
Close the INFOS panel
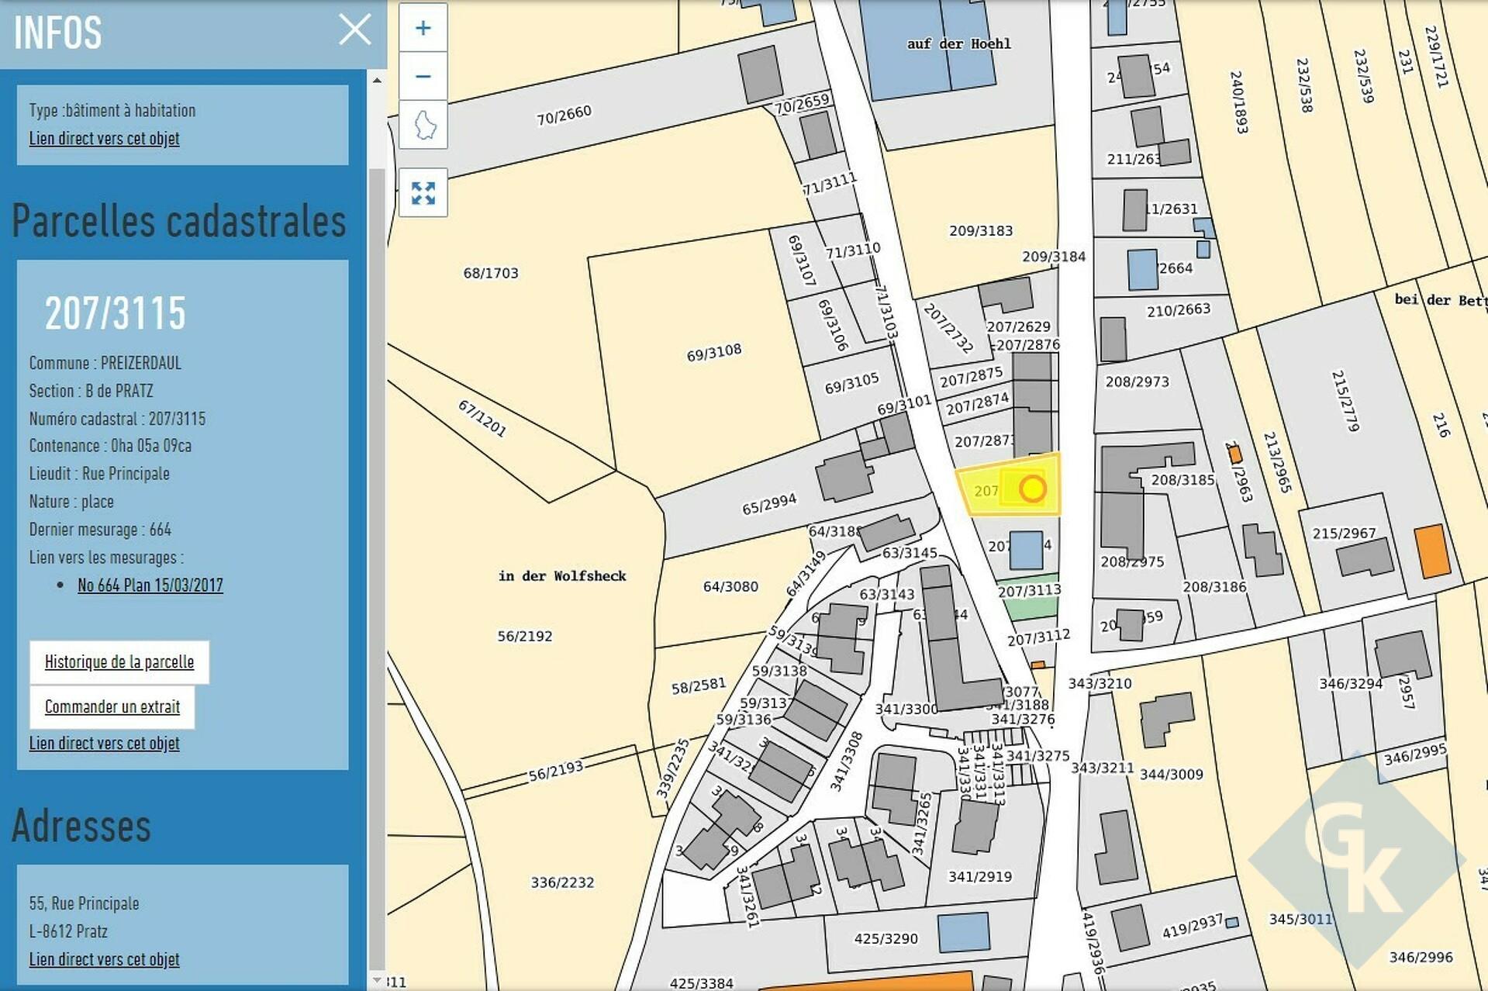pos(355,30)
